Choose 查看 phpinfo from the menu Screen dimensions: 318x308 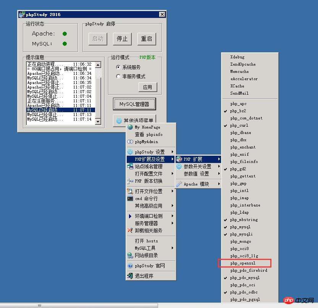149,134
